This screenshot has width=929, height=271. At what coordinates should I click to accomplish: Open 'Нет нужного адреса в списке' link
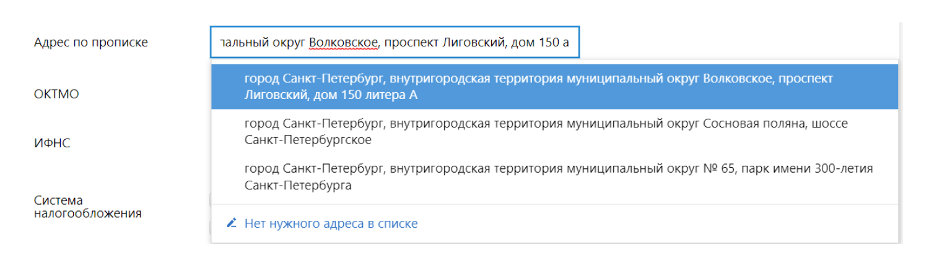pyautogui.click(x=331, y=223)
